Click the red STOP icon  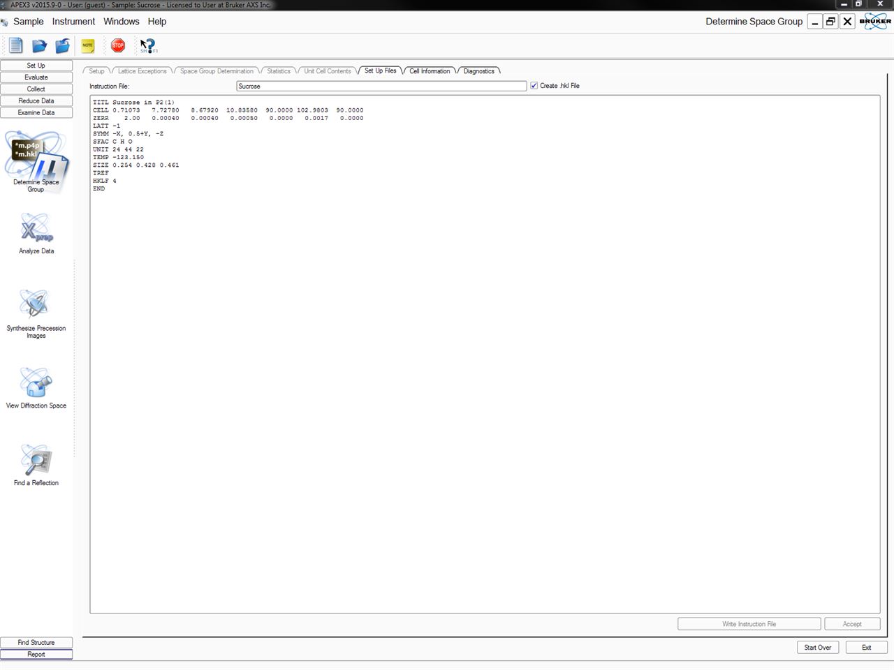click(x=118, y=46)
